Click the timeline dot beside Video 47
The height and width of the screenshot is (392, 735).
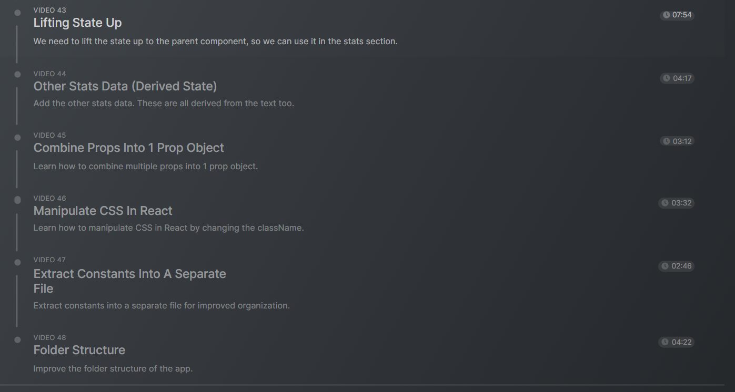click(17, 262)
